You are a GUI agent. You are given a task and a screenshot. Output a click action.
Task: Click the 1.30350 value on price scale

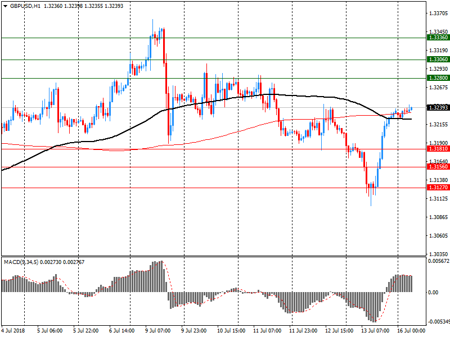438,254
